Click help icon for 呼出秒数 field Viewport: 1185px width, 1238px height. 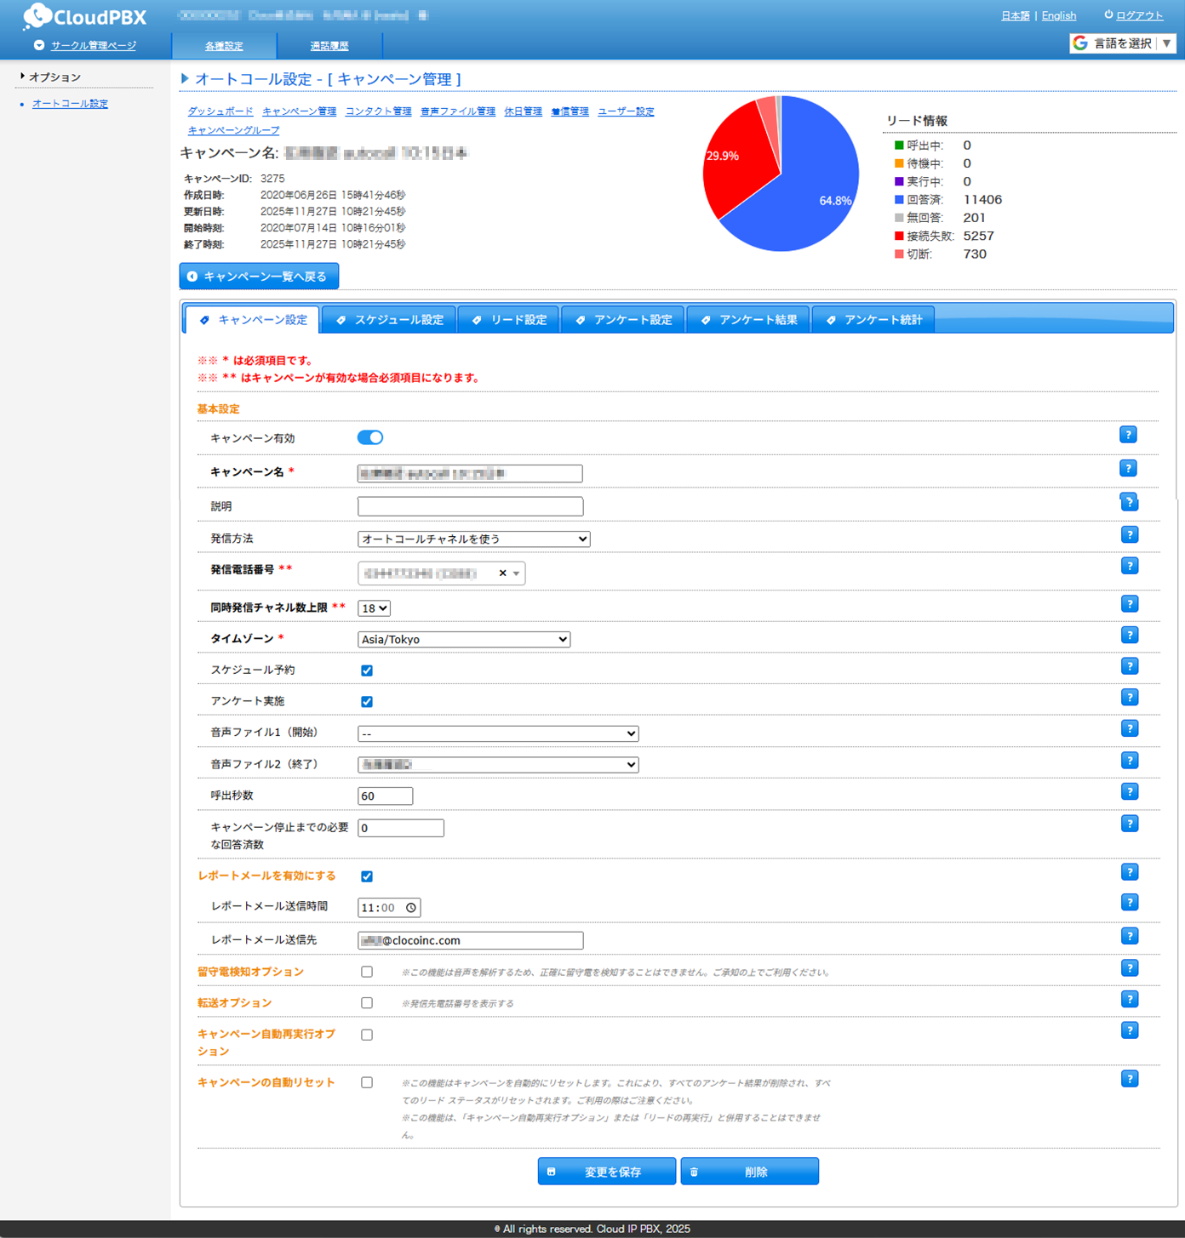(x=1129, y=792)
